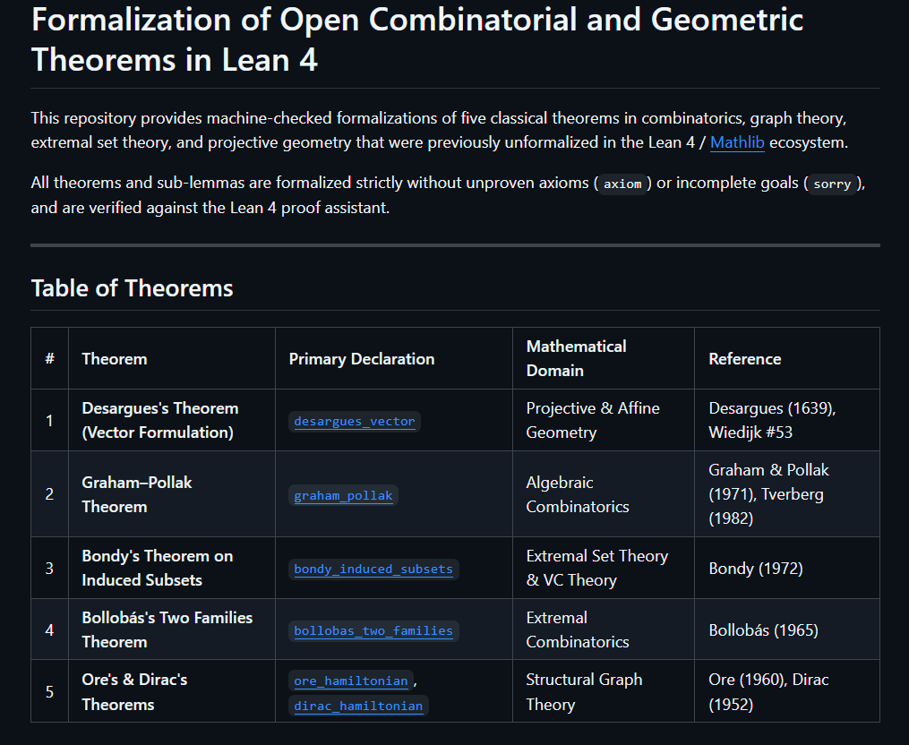Click the 'Desargues (1639), Wiedijk #53' reference
This screenshot has width=909, height=745.
[x=787, y=420]
